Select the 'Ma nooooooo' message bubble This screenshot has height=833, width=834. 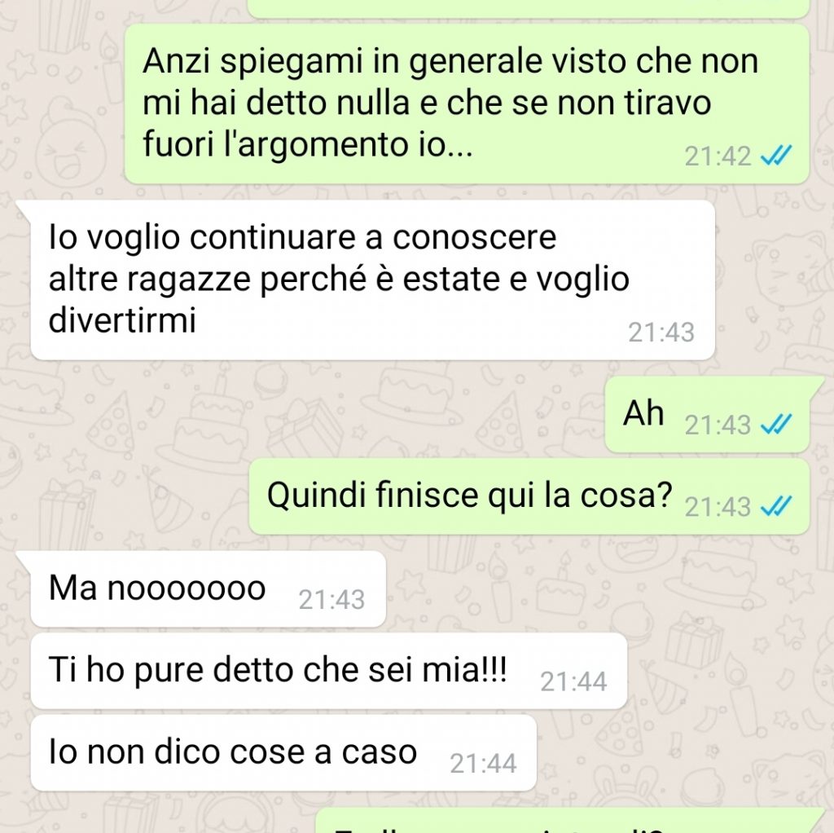tap(208, 589)
